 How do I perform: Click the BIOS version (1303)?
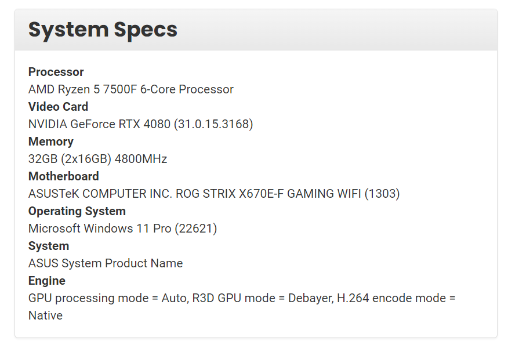[x=382, y=194]
